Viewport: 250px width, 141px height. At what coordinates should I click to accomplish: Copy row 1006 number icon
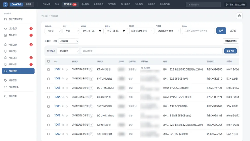(63, 79)
